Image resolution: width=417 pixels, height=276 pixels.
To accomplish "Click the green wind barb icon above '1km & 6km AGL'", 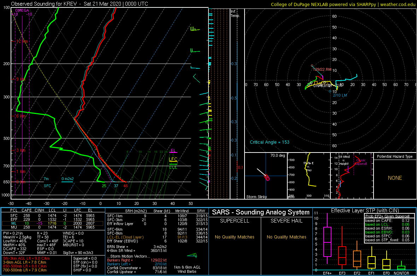I will coord(192,255).
